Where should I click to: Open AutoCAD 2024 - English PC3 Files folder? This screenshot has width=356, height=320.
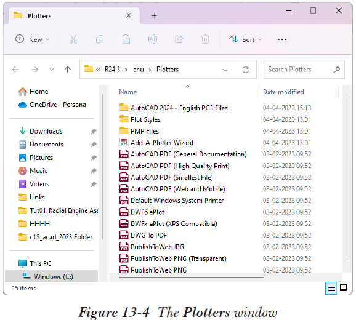click(174, 108)
